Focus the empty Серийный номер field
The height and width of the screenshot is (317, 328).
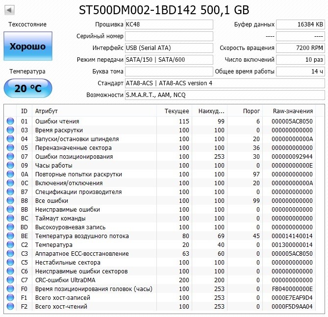169,36
